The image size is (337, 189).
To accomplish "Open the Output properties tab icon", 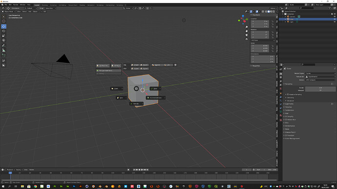I will [281, 77].
